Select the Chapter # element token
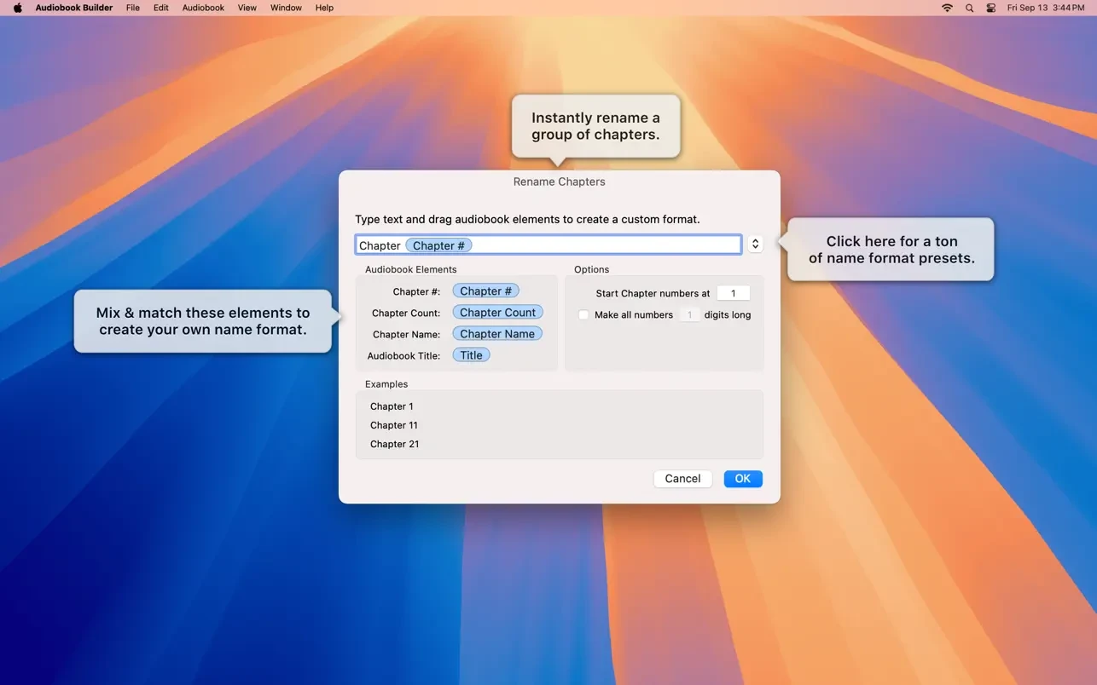 coord(485,291)
